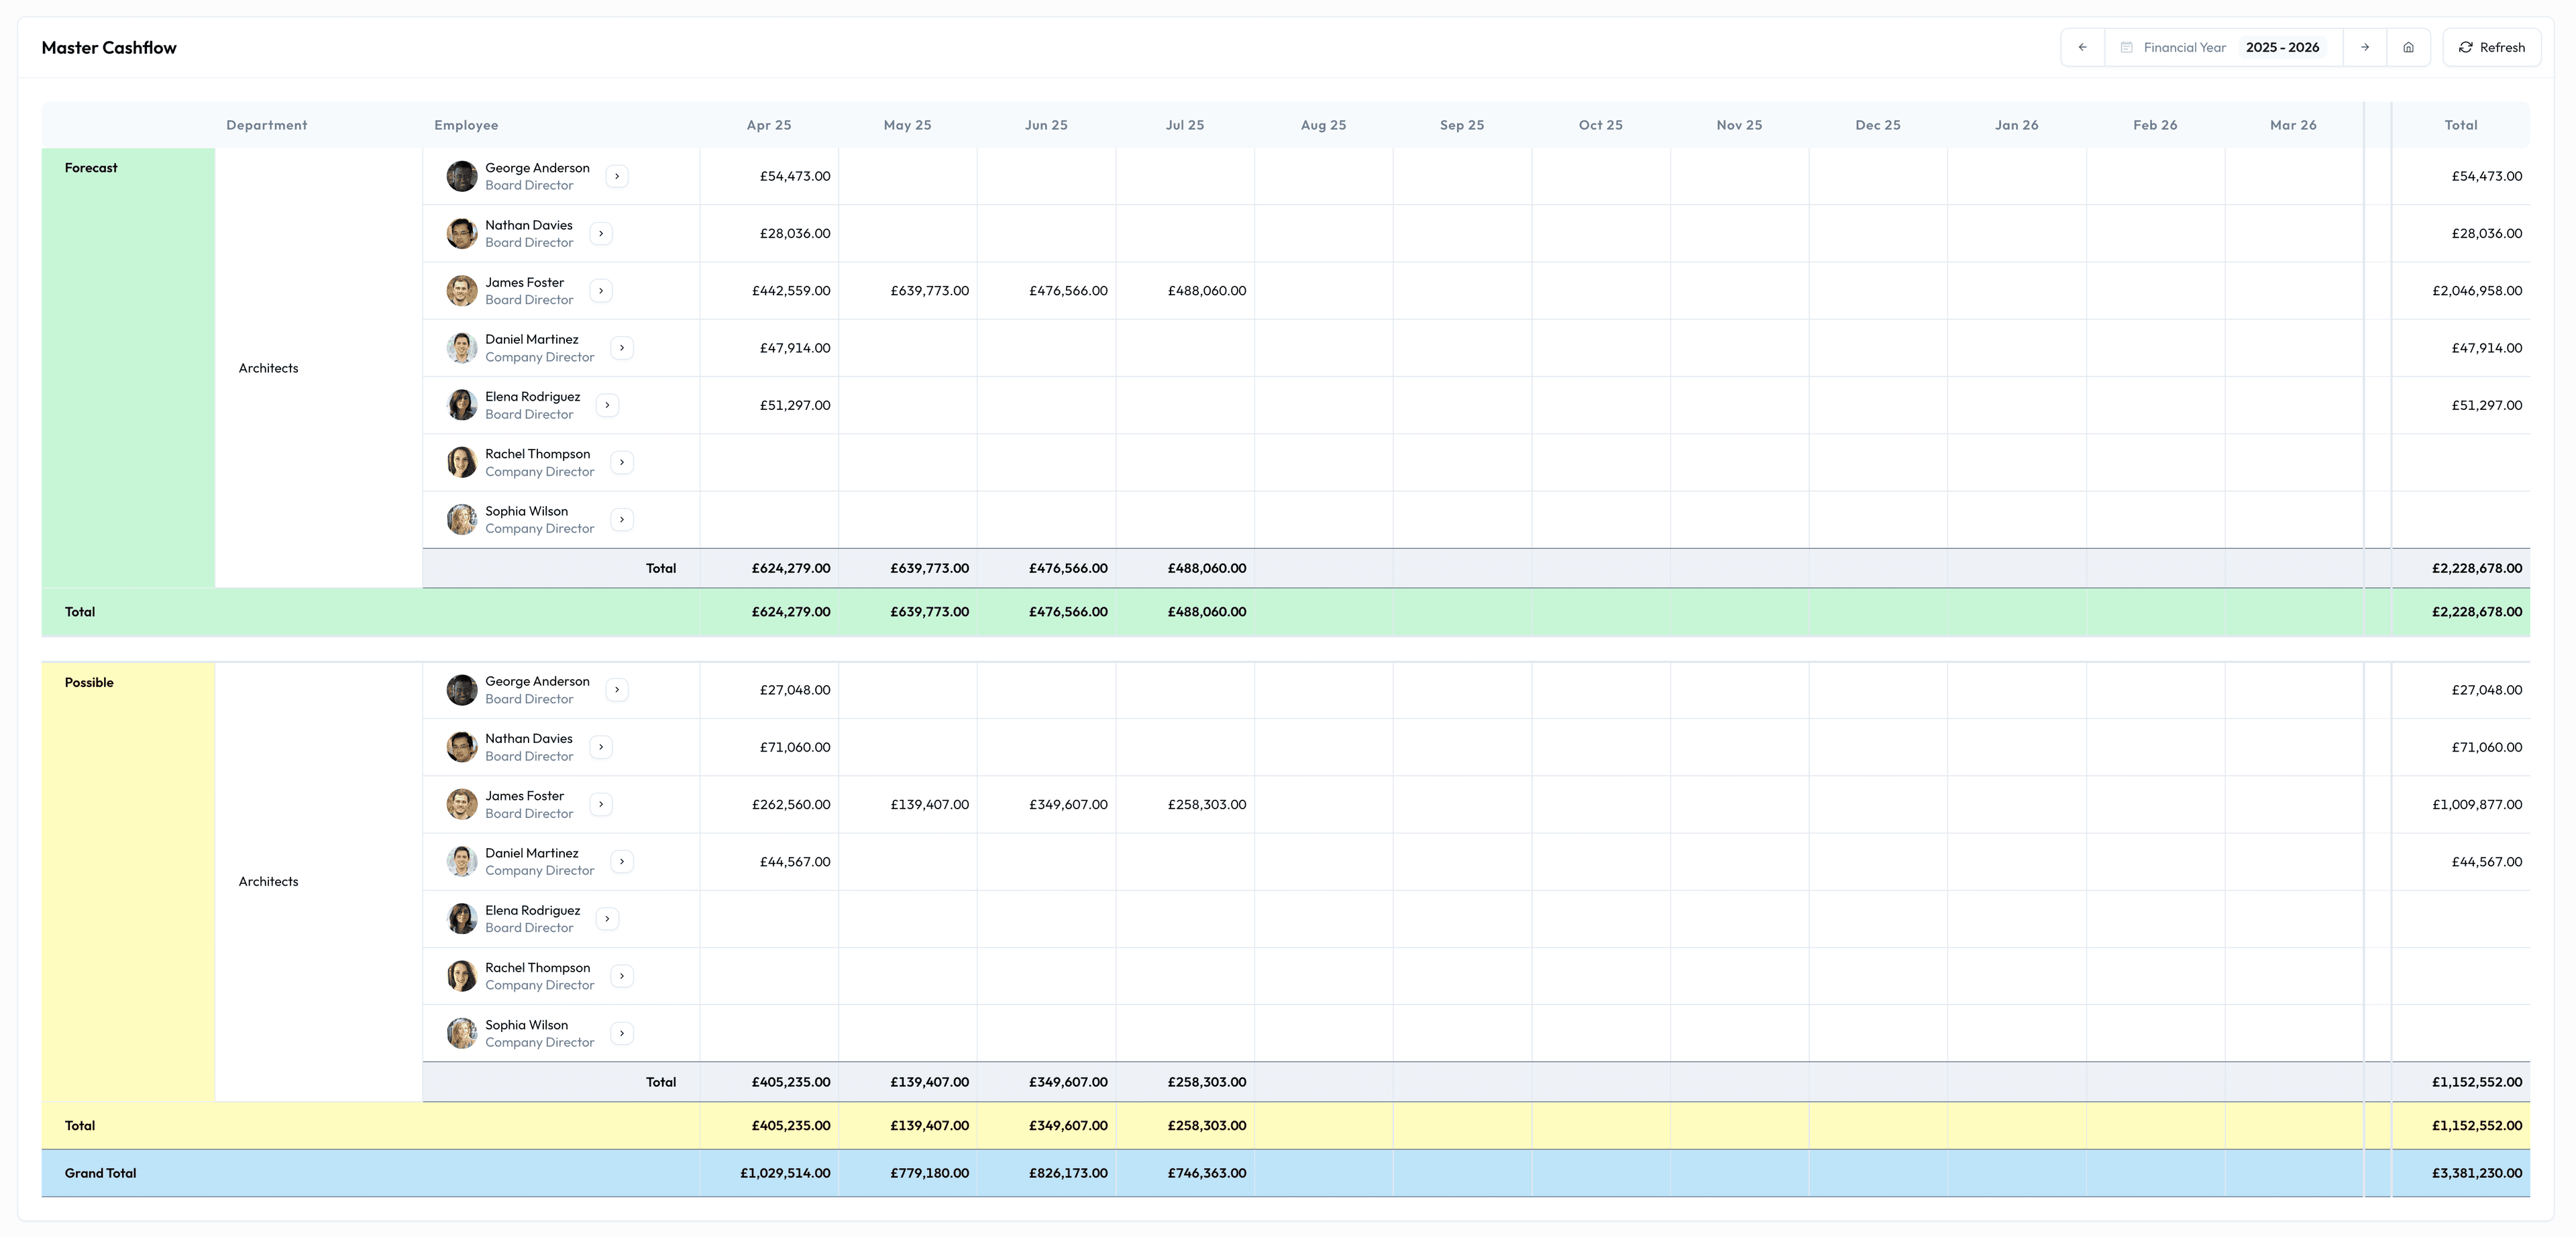
Task: Click Grand Total overall value £3,381,230.00
Action: coord(2477,1173)
